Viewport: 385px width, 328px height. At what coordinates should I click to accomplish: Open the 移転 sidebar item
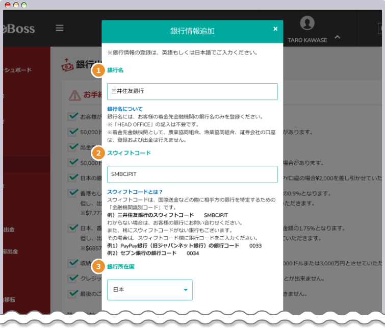9,299
